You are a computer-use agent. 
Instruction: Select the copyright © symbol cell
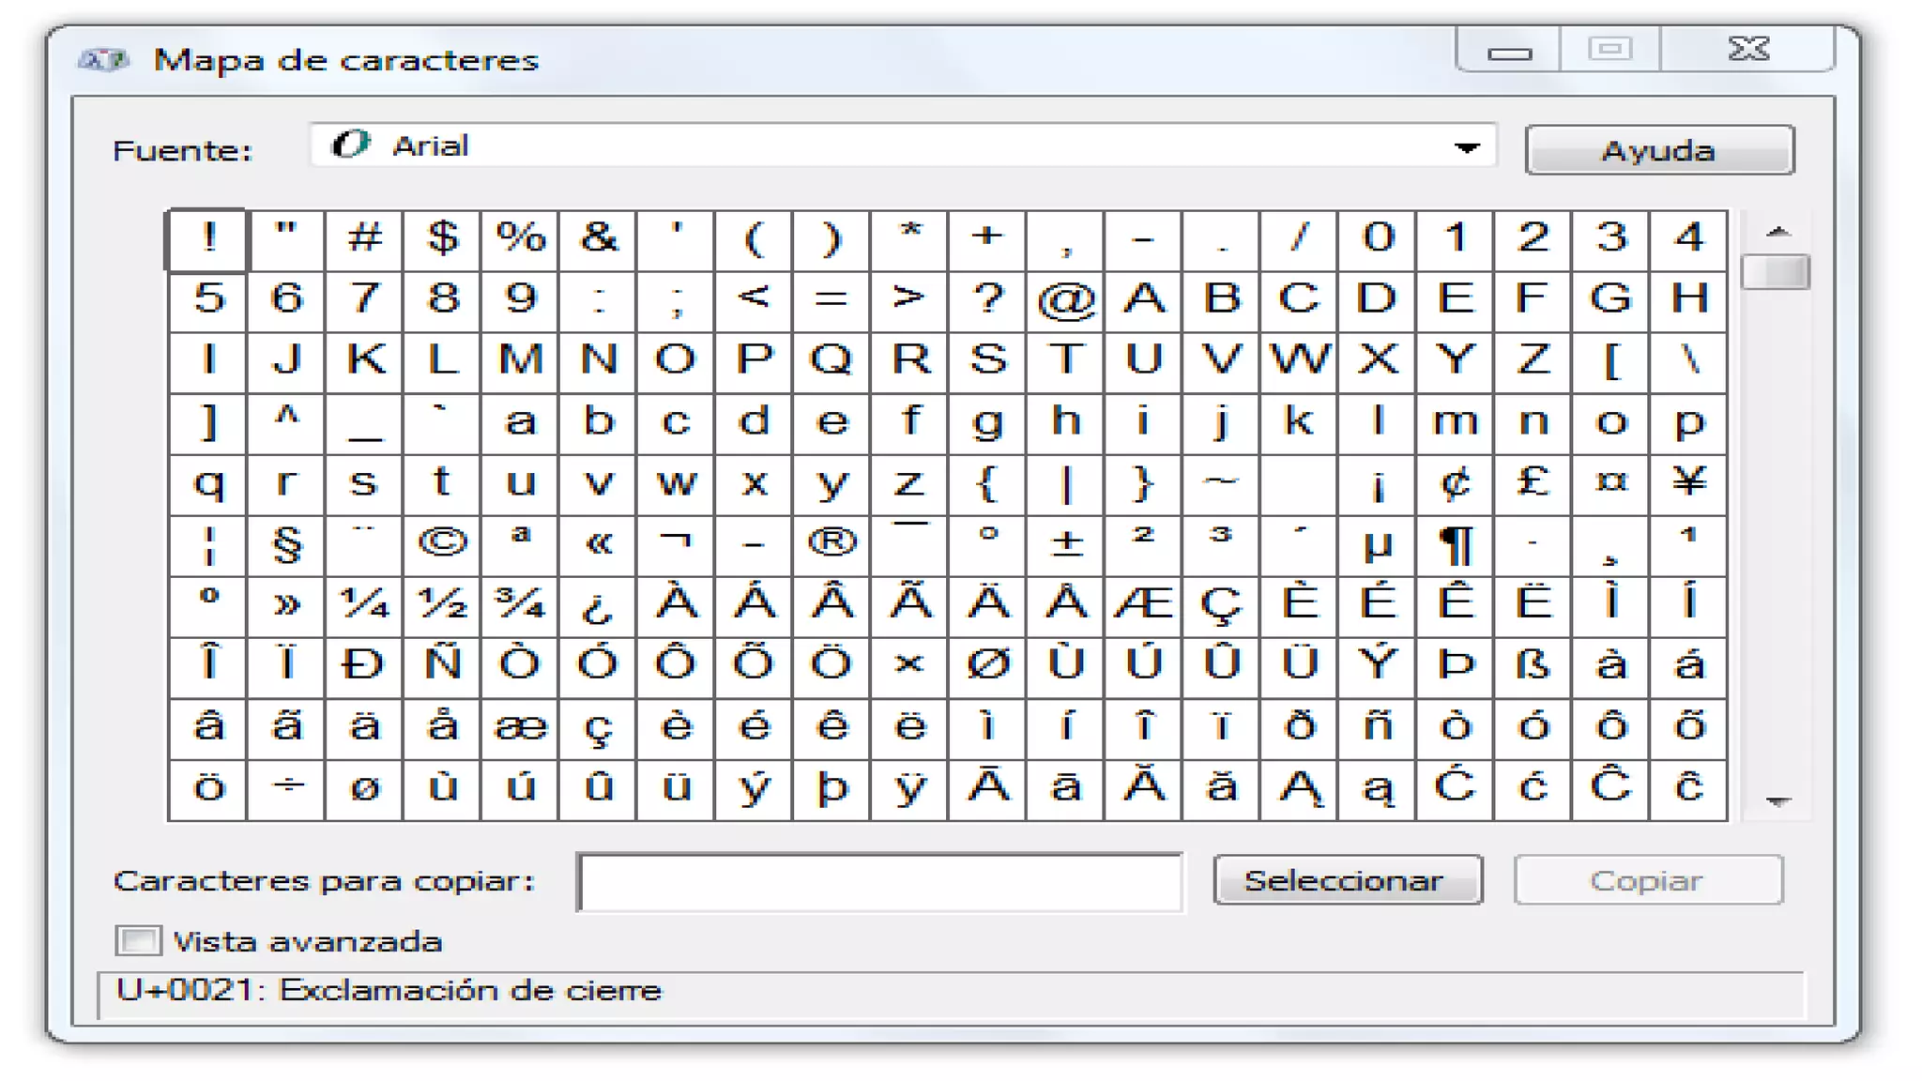(x=442, y=543)
